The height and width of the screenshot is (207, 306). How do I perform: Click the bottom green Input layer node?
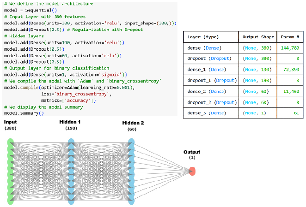11,200
